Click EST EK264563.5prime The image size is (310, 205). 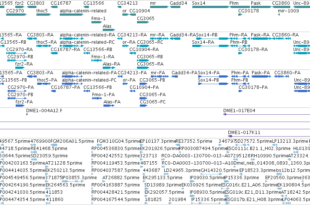pos(66,185)
